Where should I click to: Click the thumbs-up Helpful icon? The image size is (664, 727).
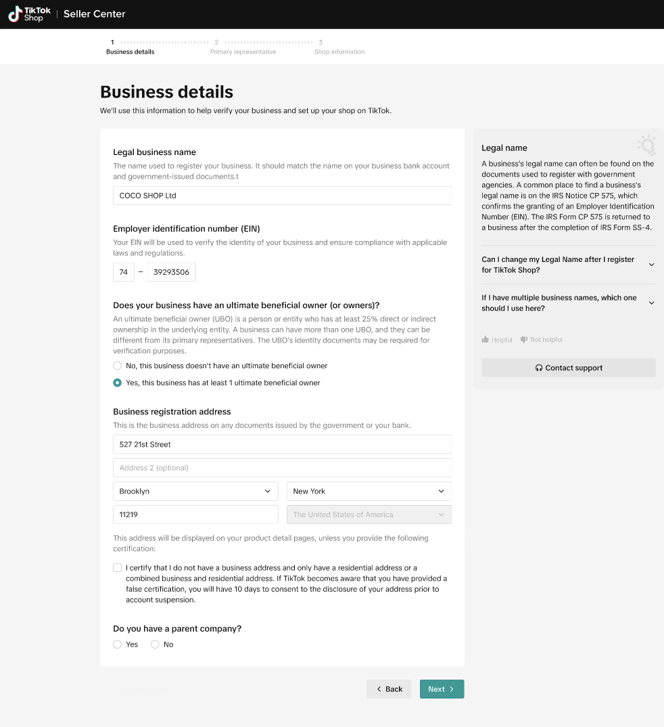pos(485,340)
